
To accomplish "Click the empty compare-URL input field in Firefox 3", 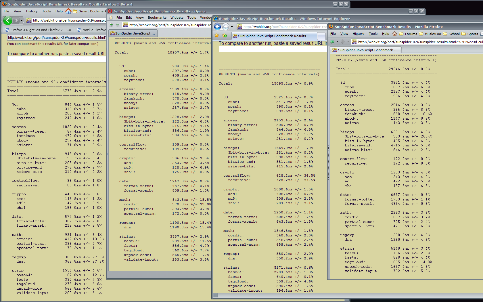I will [x=57, y=59].
